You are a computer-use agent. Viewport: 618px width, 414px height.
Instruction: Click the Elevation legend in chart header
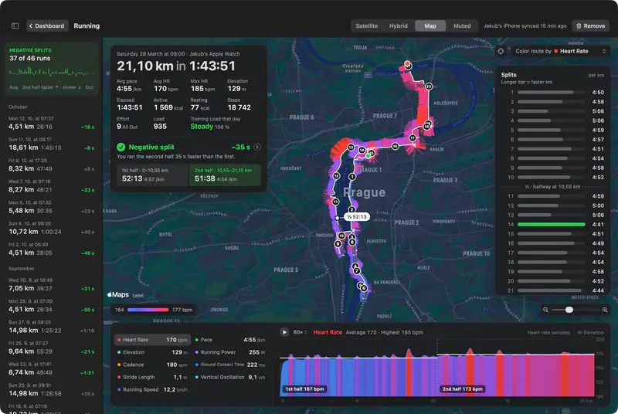[591, 332]
